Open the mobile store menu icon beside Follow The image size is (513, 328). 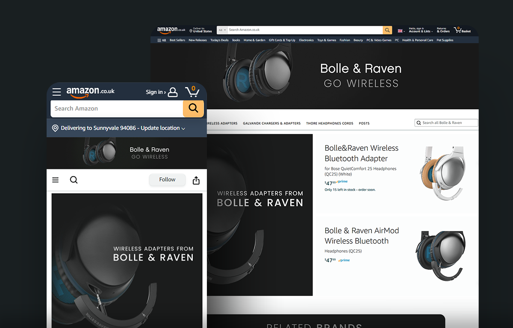[56, 180]
